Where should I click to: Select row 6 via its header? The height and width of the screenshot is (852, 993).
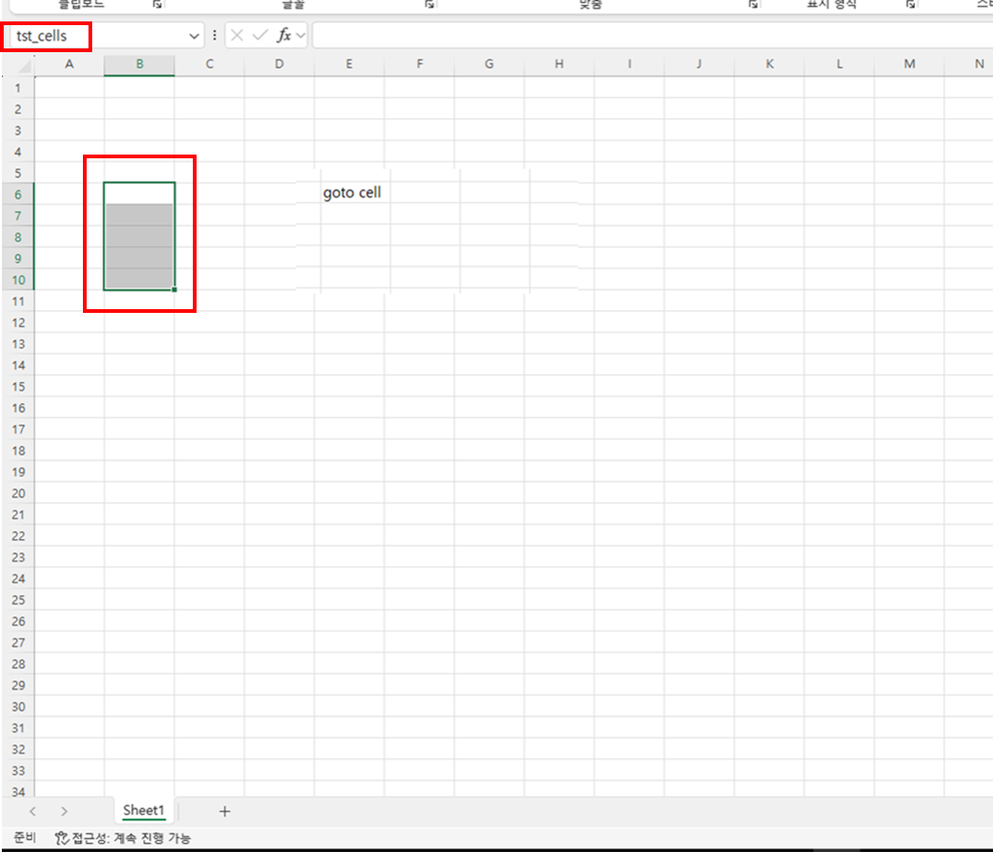coord(18,195)
